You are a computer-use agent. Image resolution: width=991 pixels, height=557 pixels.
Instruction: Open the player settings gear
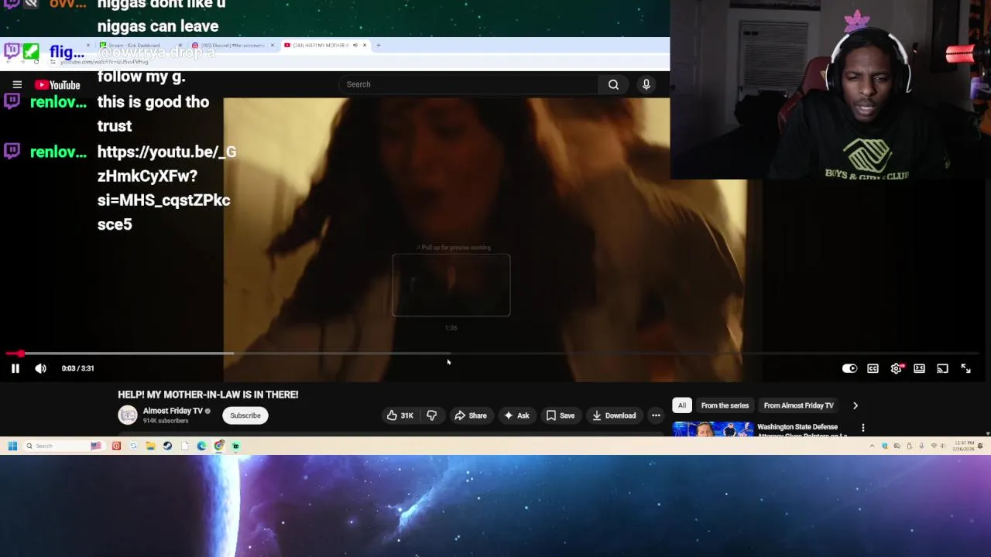(897, 368)
